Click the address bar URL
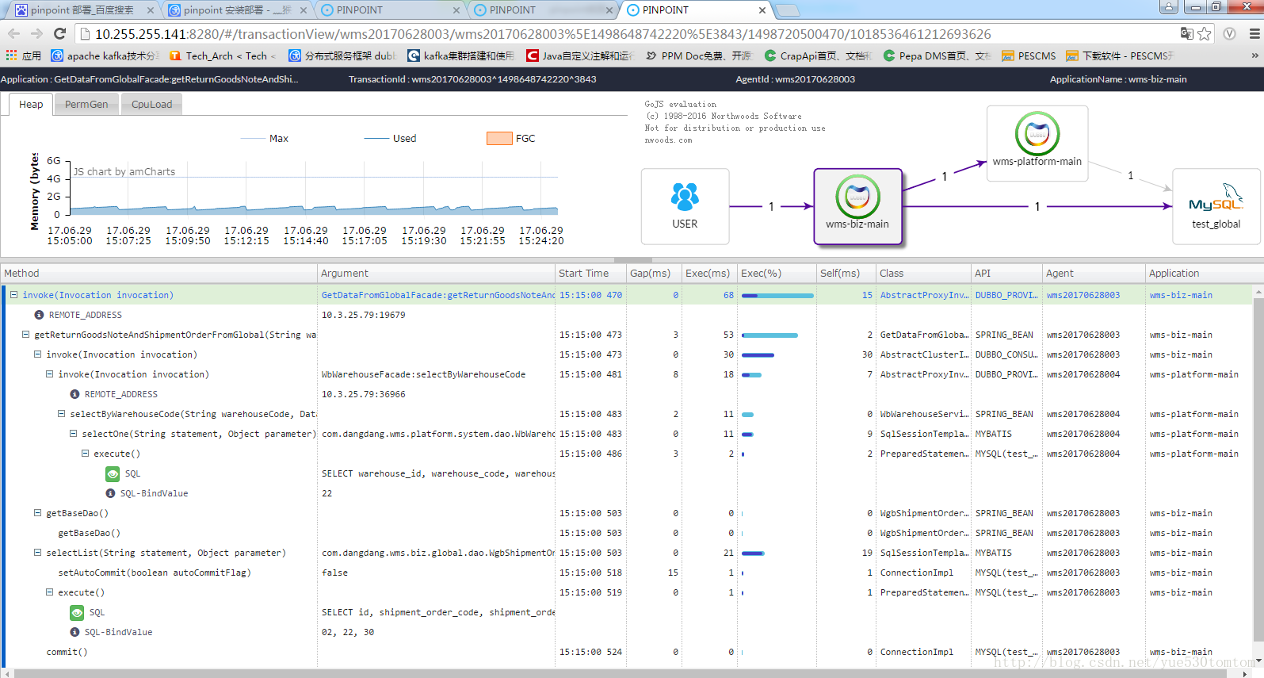 [x=543, y=34]
